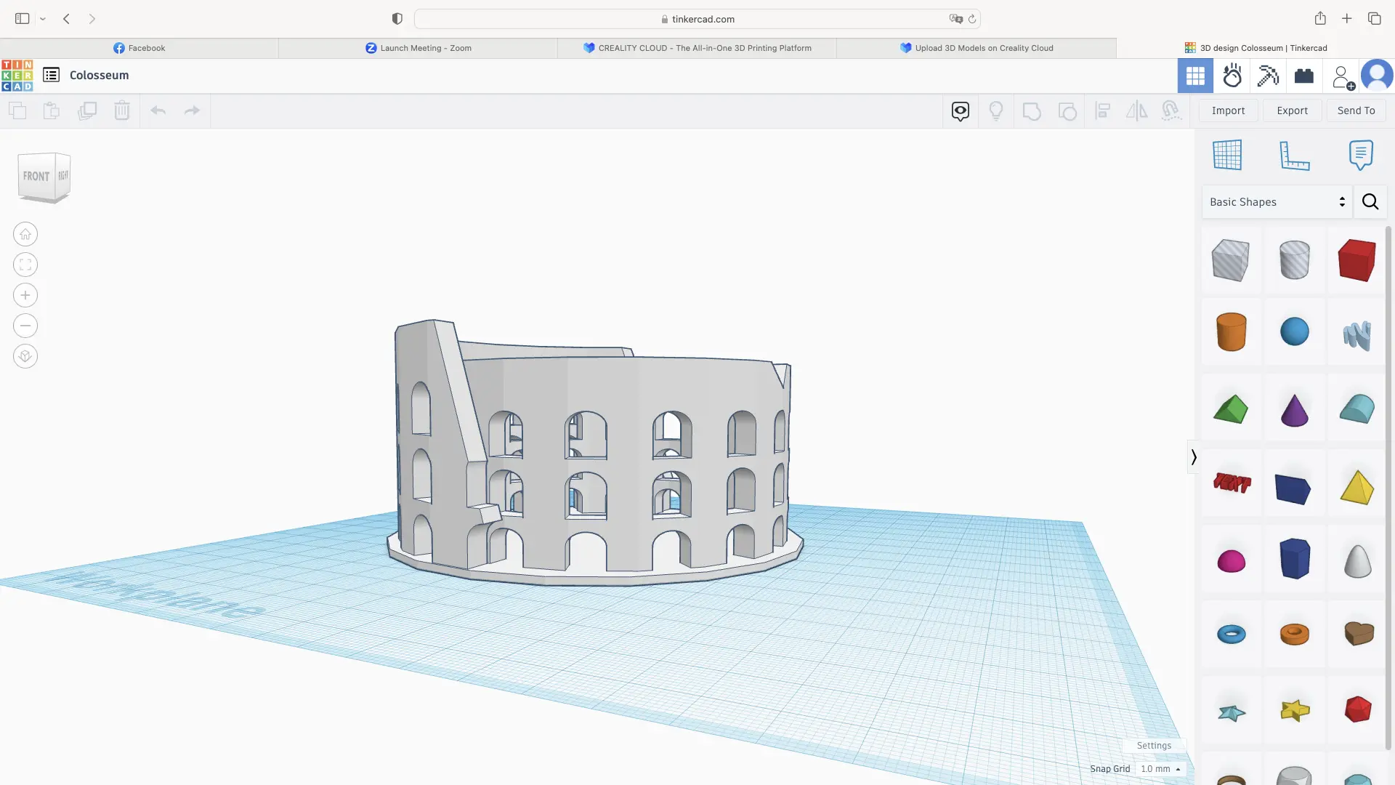1395x785 pixels.
Task: Switch to the Facebook tab
Action: pyautogui.click(x=139, y=48)
